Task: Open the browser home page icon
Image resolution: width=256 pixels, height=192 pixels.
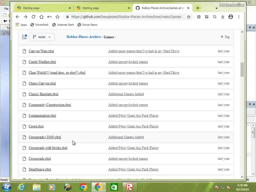Action: (x=41, y=17)
